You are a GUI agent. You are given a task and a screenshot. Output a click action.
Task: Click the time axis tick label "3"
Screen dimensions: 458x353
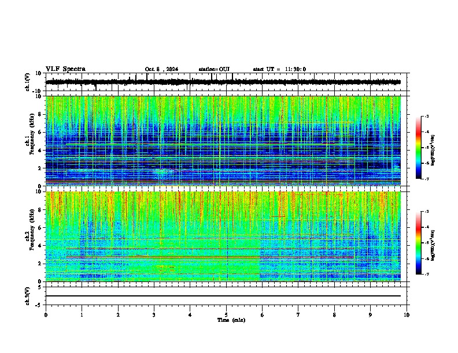click(x=154, y=315)
